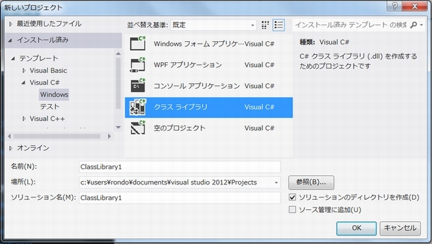Select 'WPF アプリケーション' template text
Image resolution: width=432 pixels, height=244 pixels.
188,65
